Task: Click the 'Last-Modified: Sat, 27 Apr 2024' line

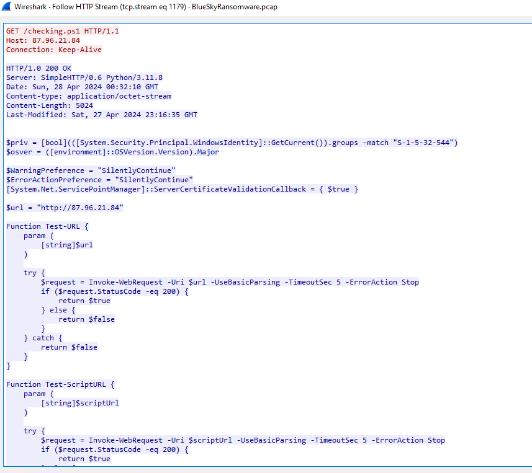Action: (x=102, y=115)
